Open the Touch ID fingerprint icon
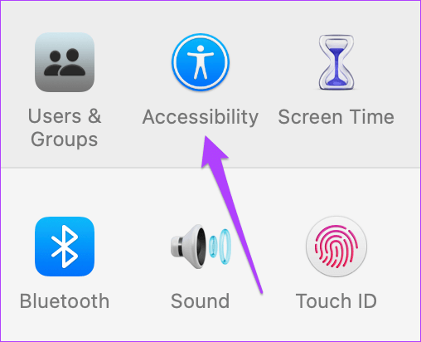 336,247
